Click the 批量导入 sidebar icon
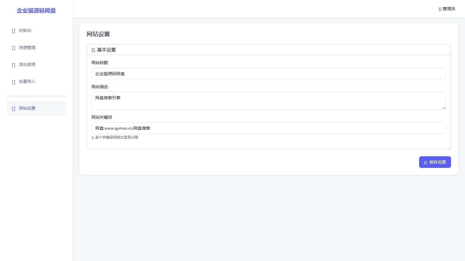Viewport: 465px width, 261px height. pos(13,82)
